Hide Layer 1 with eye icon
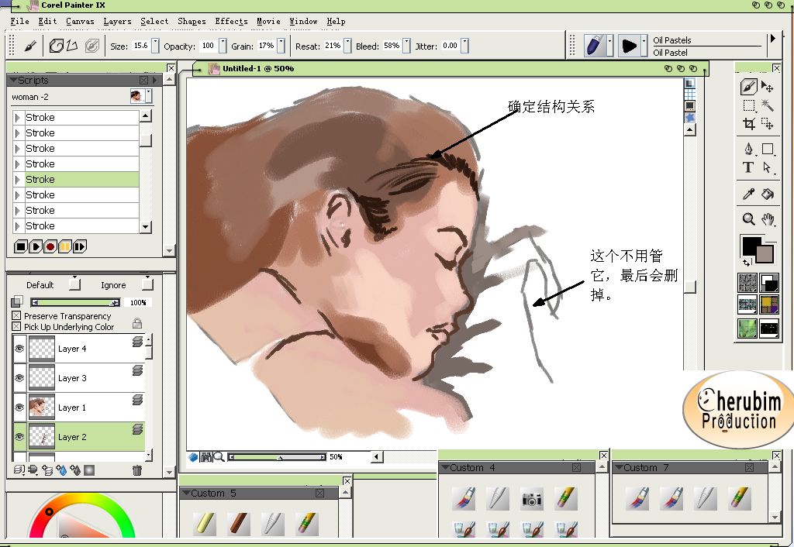Viewport: 794px width, 547px height. [19, 408]
